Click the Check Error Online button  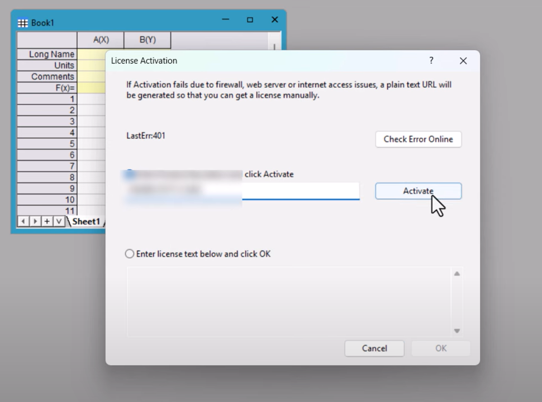(x=418, y=139)
